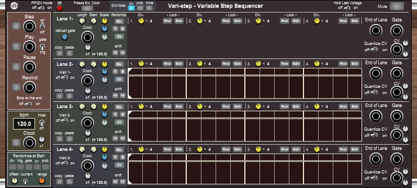Click Lane 1 default gate blue knob
417x188 pixels.
pyautogui.click(x=65, y=38)
